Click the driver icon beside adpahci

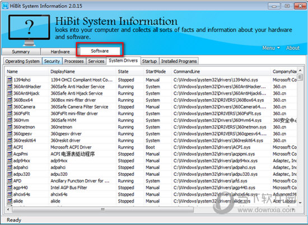click(x=10, y=167)
